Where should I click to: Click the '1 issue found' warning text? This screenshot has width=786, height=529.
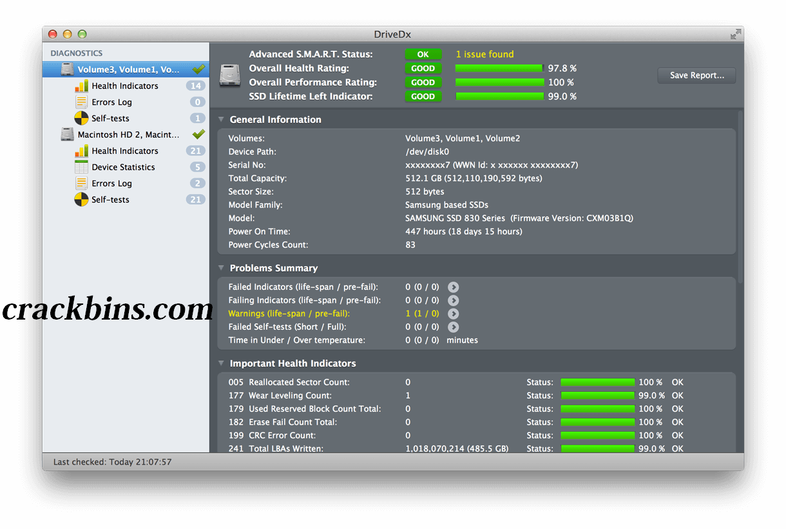tap(484, 54)
